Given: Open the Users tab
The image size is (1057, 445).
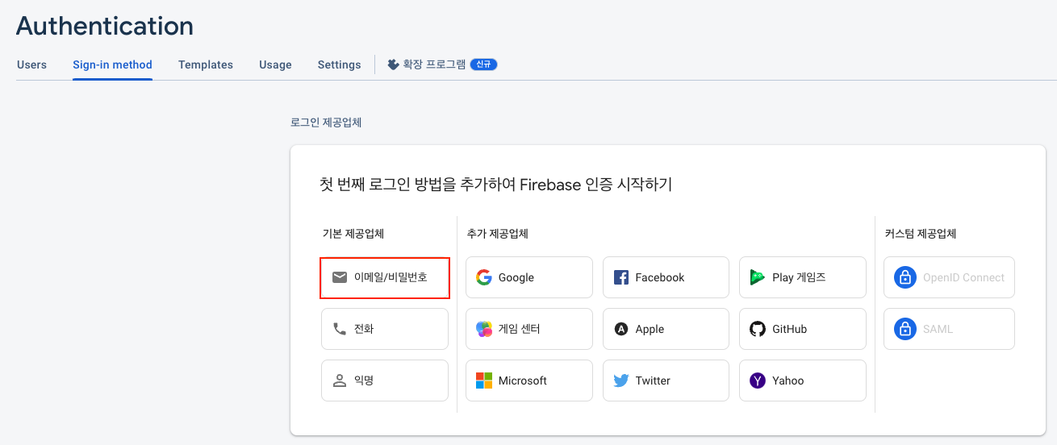Looking at the screenshot, I should (x=31, y=64).
